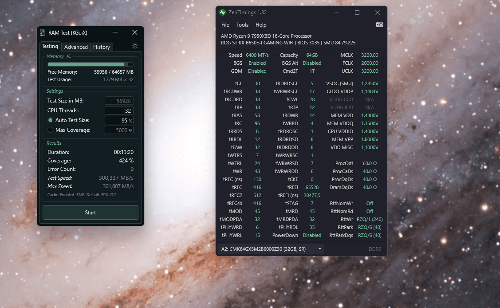The height and width of the screenshot is (308, 500).
Task: Click the tREFI (ns) 20477,5 value
Action: (x=312, y=195)
